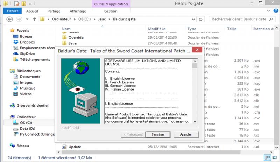Open the Vidéos library
The image size is (280, 162).
point(26,94)
